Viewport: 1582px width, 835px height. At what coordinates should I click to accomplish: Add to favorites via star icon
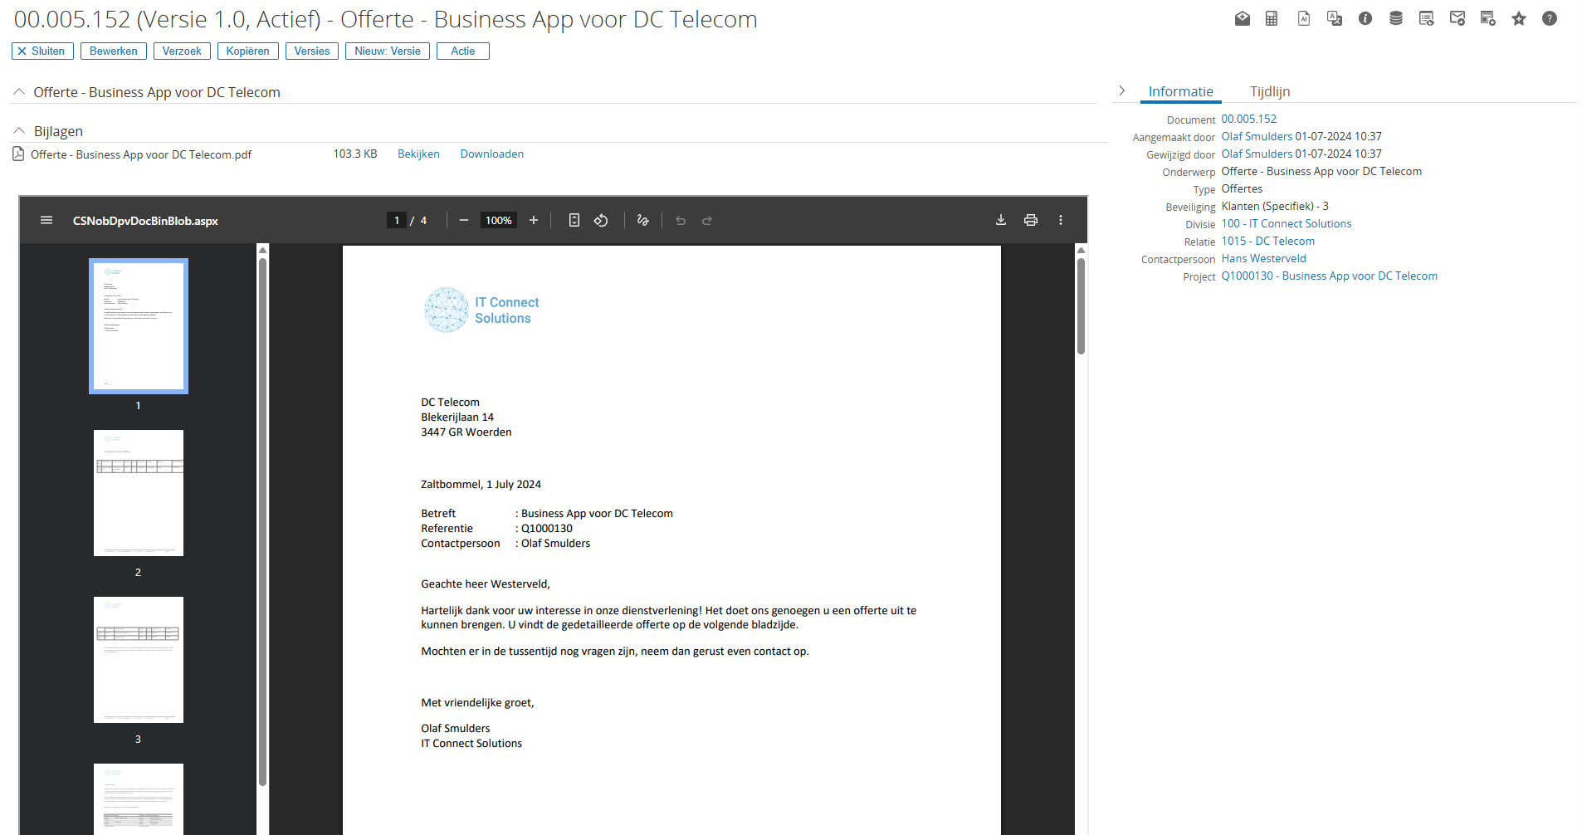tap(1519, 18)
